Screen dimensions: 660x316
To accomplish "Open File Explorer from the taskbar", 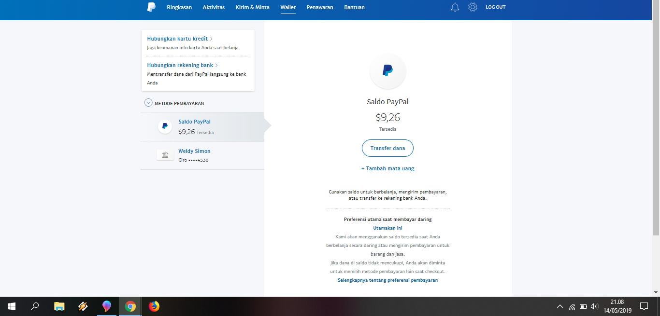I will pyautogui.click(x=59, y=306).
